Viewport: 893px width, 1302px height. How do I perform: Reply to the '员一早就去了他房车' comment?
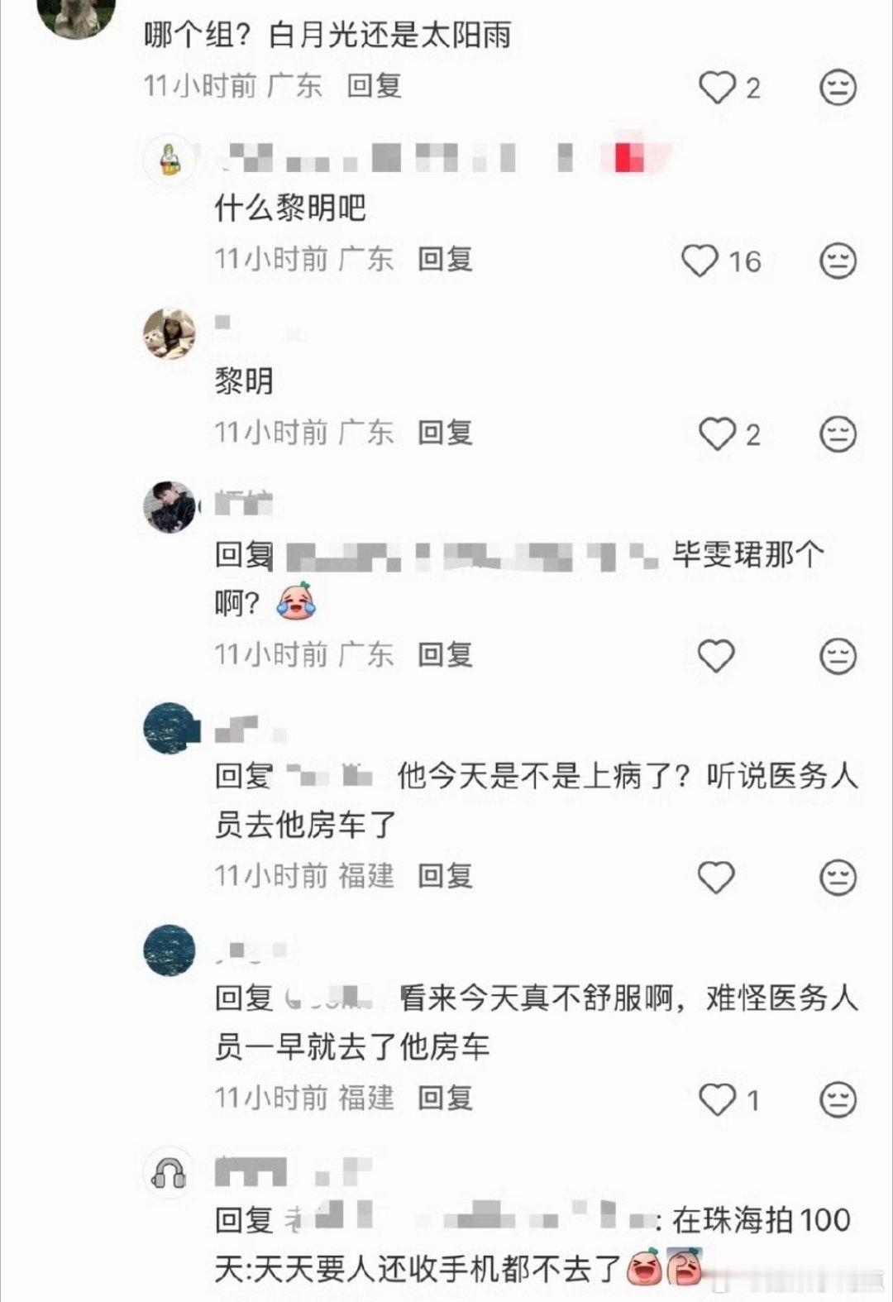pyautogui.click(x=446, y=1098)
